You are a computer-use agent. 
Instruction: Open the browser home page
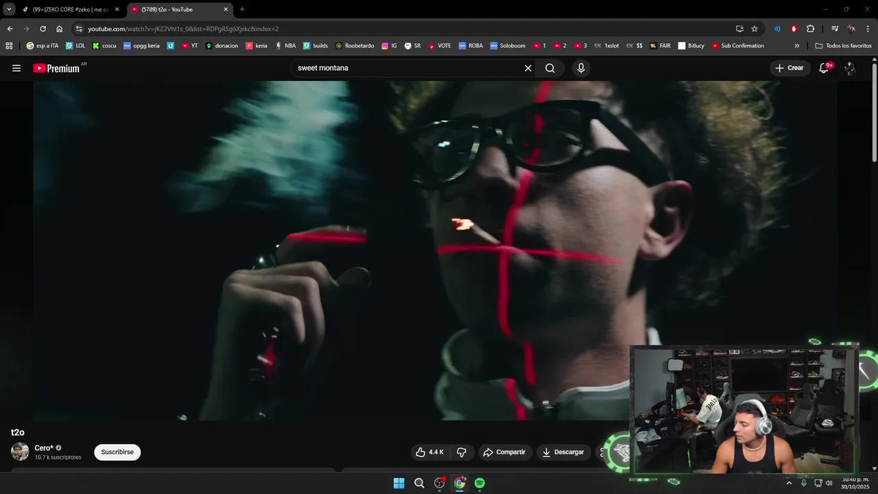(x=59, y=29)
